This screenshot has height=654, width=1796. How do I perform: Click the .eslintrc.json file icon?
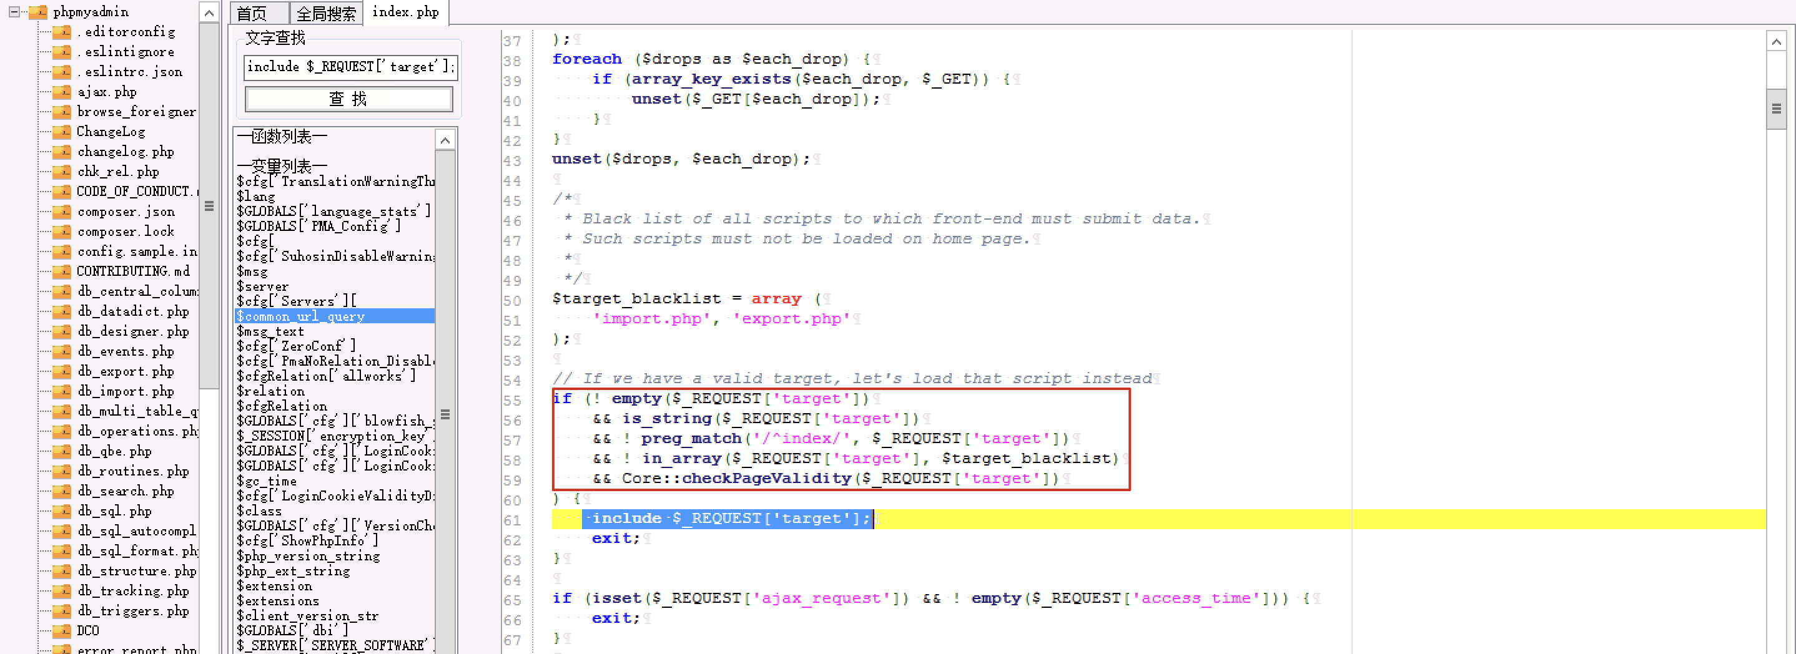pyautogui.click(x=62, y=72)
